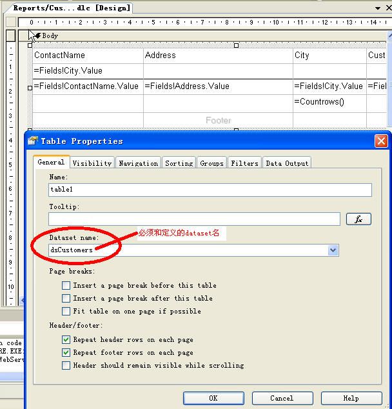The image size is (392, 409).
Task: Select the Footer row cell
Action: click(x=218, y=120)
